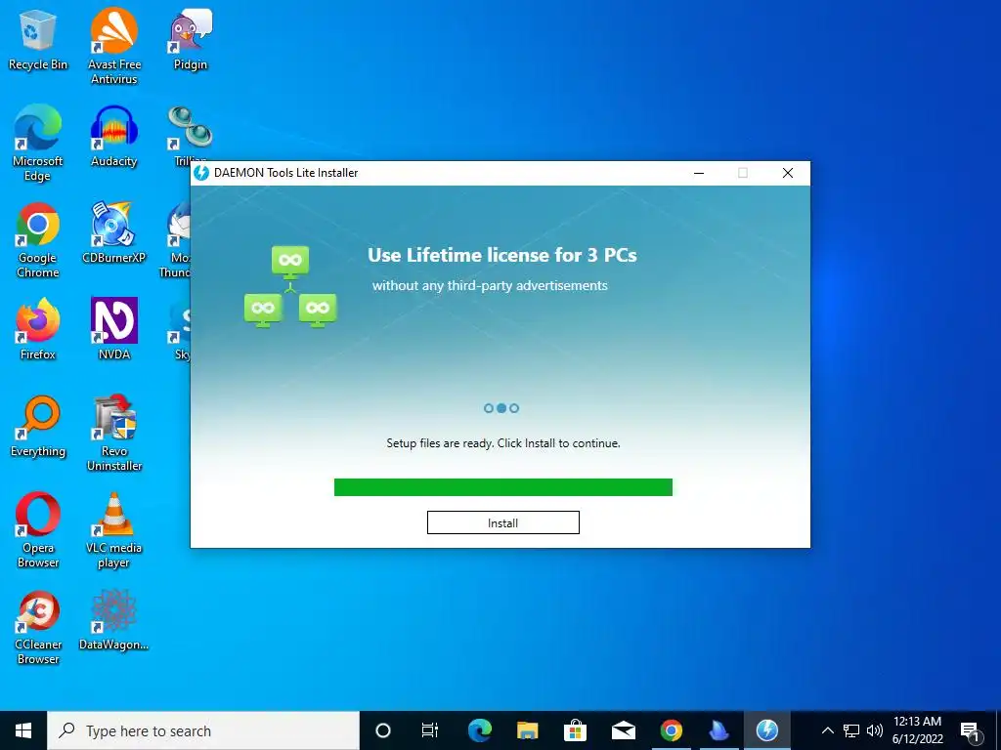Select the Mozilla Thunderbird desktop shortcut
The width and height of the screenshot is (1001, 750).
(178, 240)
